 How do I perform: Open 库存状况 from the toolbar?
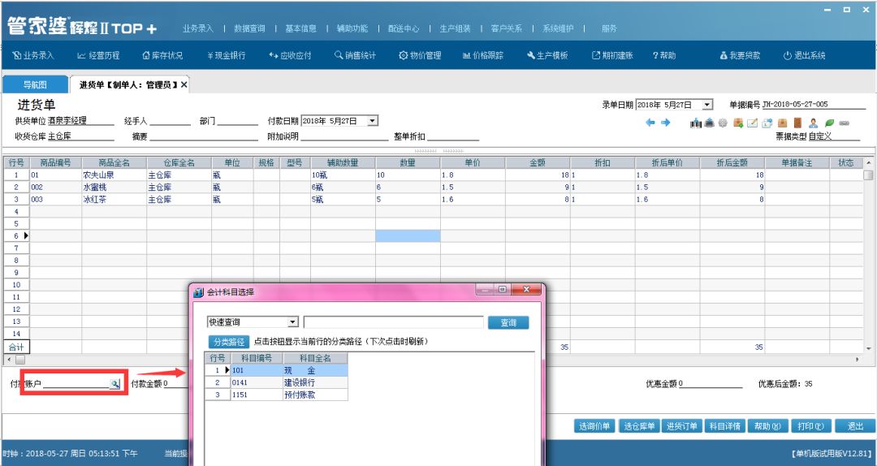162,56
